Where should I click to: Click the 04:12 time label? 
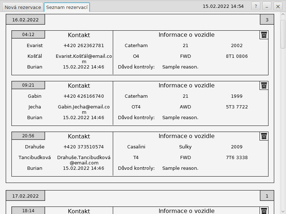pyautogui.click(x=28, y=35)
